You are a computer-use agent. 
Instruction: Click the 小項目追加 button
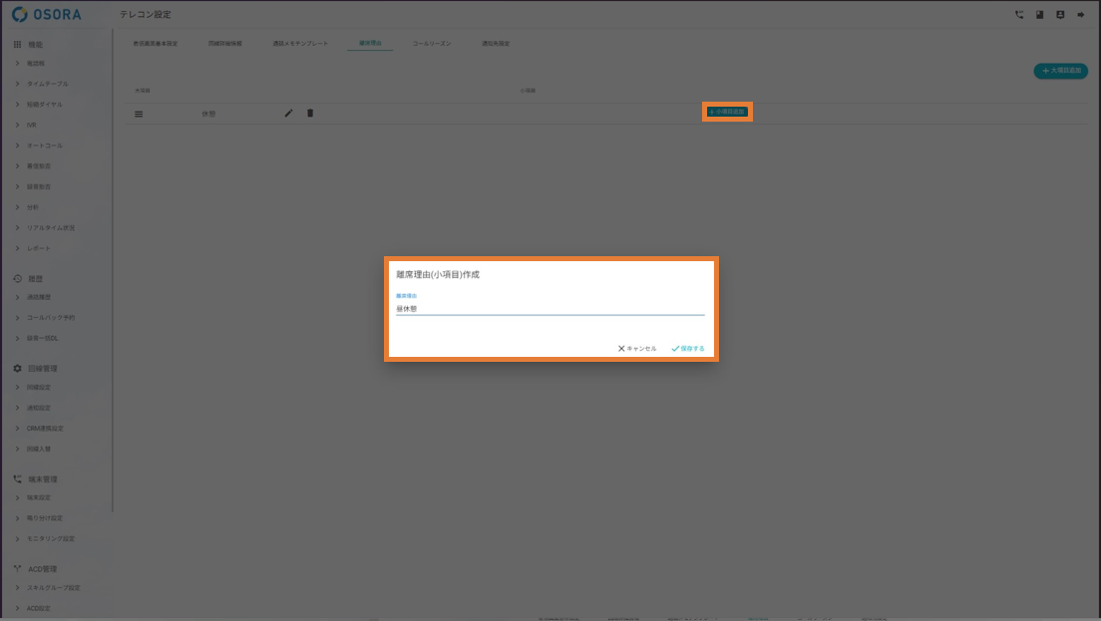[727, 113]
